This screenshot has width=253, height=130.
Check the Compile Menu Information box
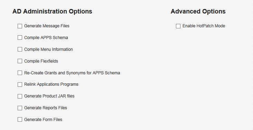[x=20, y=49]
